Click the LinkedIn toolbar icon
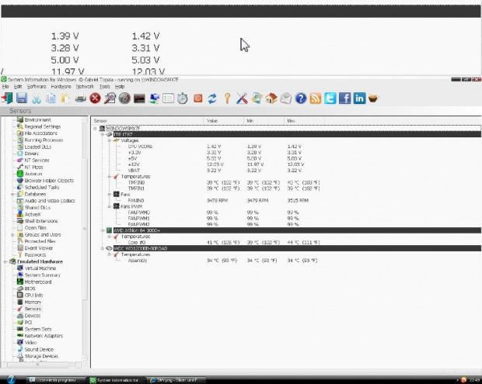 359,99
